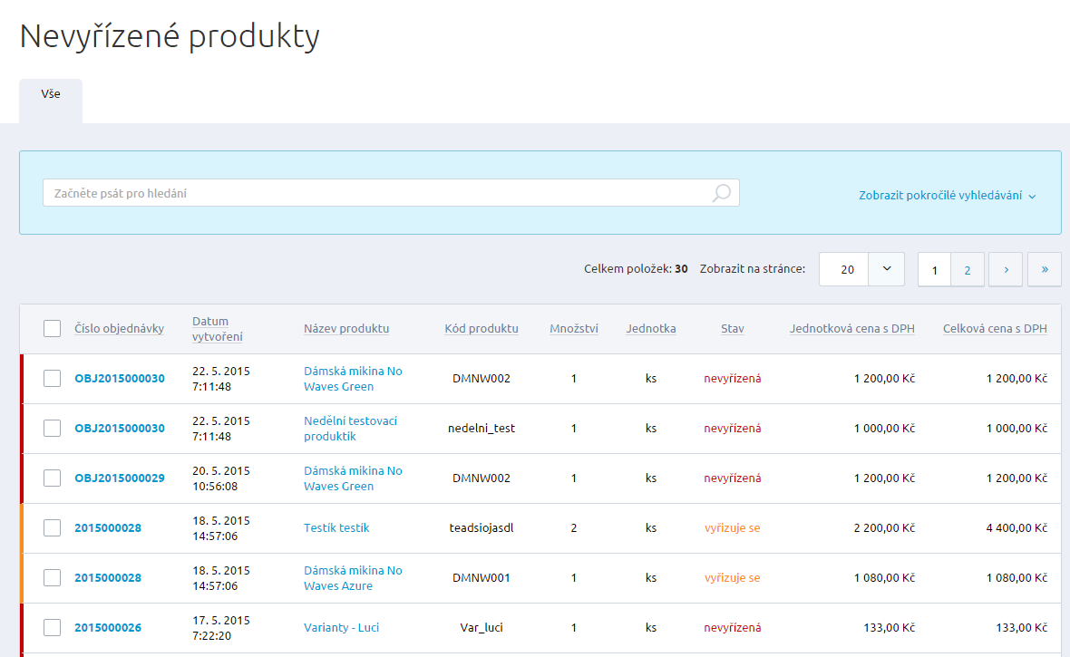
Task: Sort by Množství column
Action: tap(574, 328)
